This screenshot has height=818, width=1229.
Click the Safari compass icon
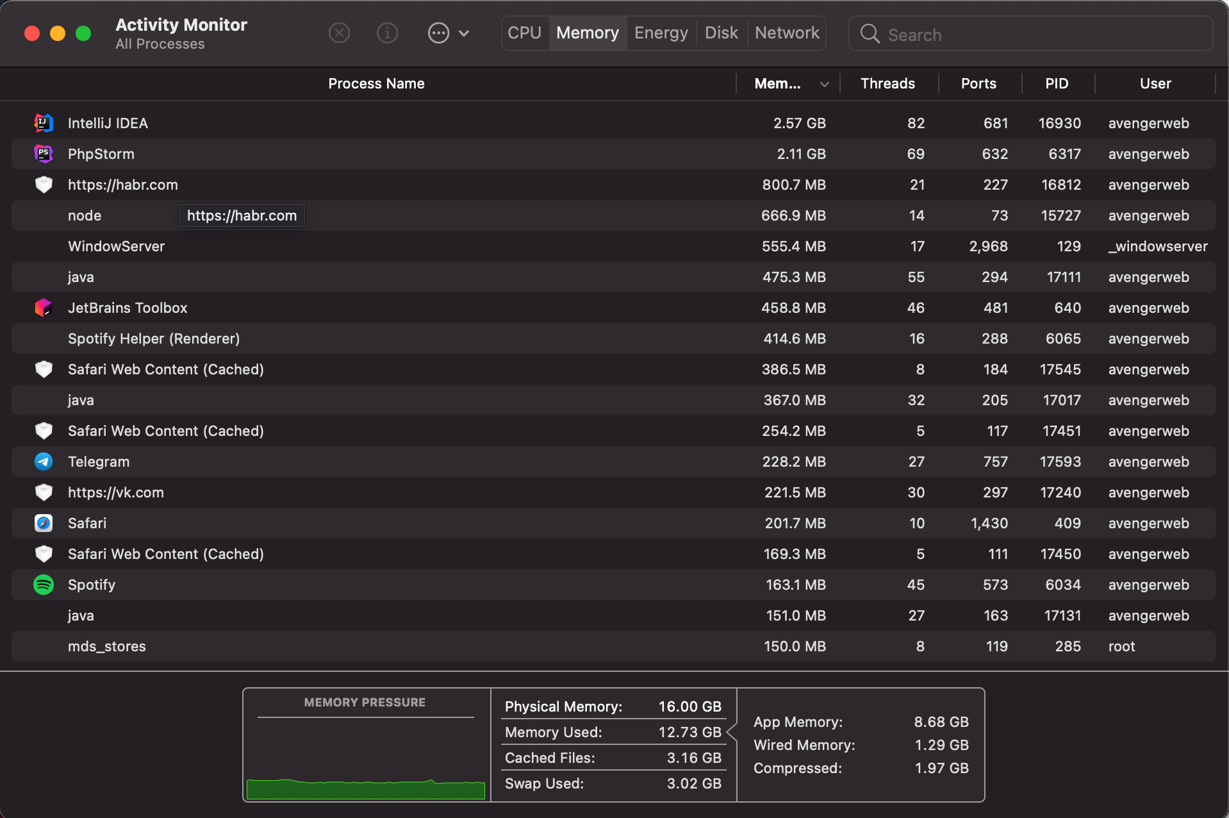point(44,523)
